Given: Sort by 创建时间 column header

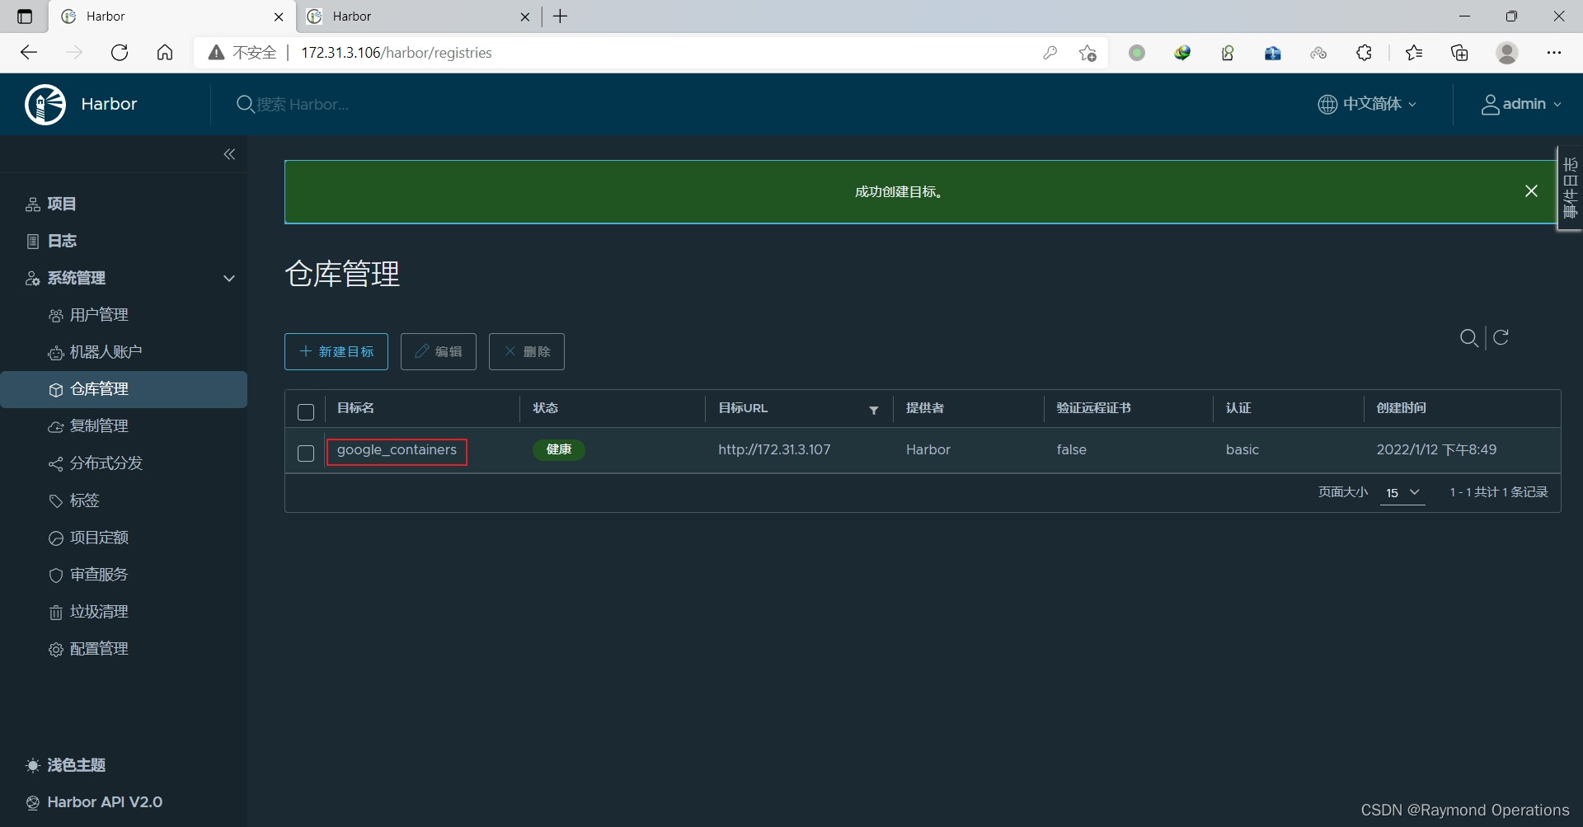Looking at the screenshot, I should pos(1402,408).
